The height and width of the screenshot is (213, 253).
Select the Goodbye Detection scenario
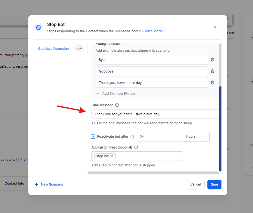pos(53,49)
